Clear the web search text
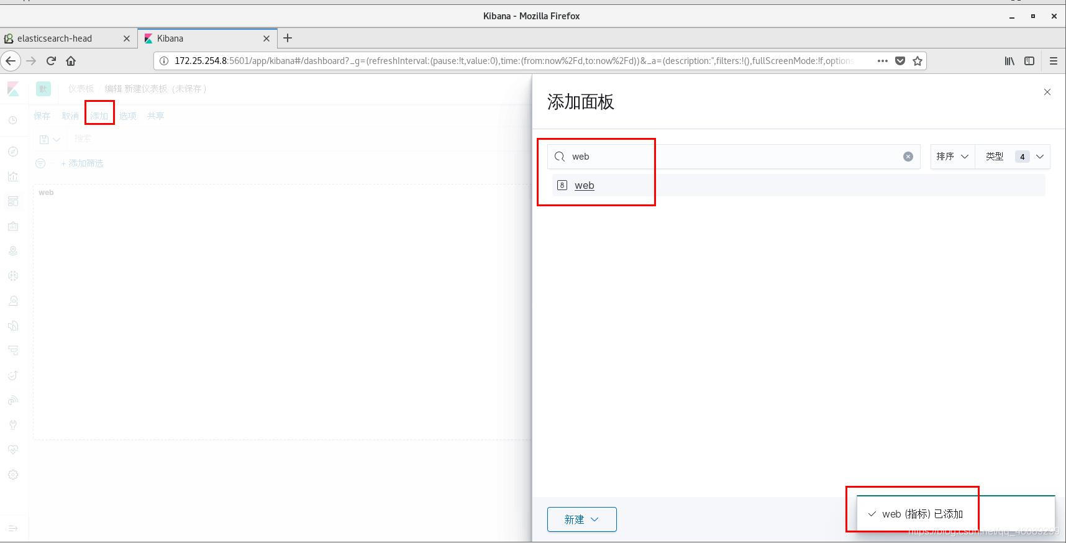 tap(908, 157)
